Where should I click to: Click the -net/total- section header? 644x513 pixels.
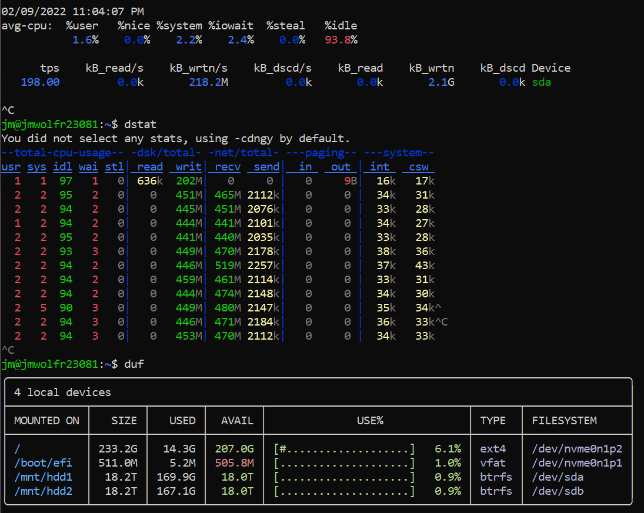pyautogui.click(x=243, y=153)
